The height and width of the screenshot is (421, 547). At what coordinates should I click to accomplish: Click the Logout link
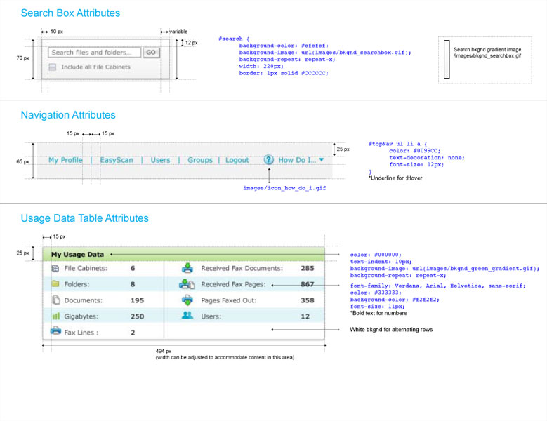pos(237,160)
